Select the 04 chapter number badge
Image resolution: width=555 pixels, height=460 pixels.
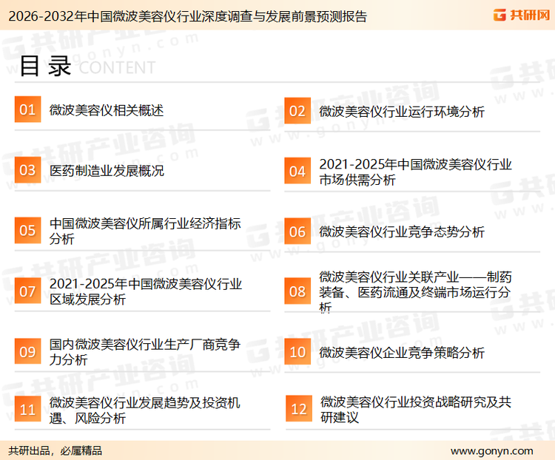(297, 172)
